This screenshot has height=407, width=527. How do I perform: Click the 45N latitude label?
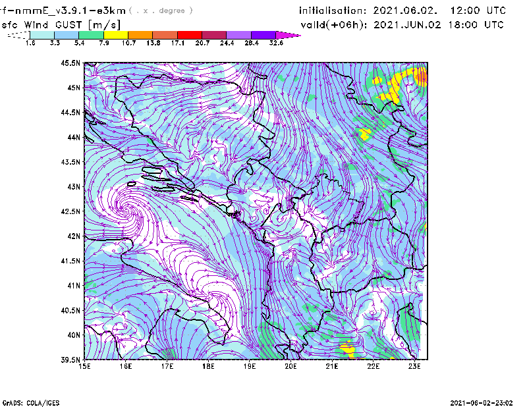click(x=74, y=88)
